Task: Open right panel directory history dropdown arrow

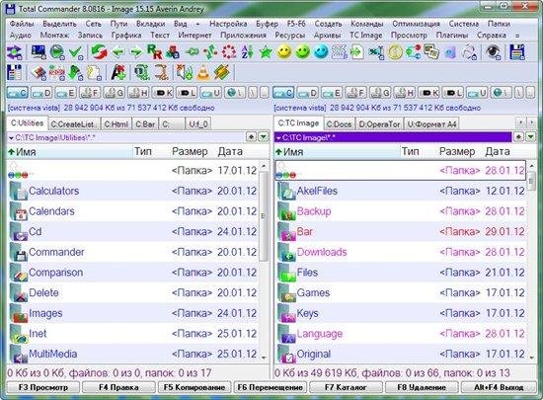Action: pyautogui.click(x=530, y=137)
